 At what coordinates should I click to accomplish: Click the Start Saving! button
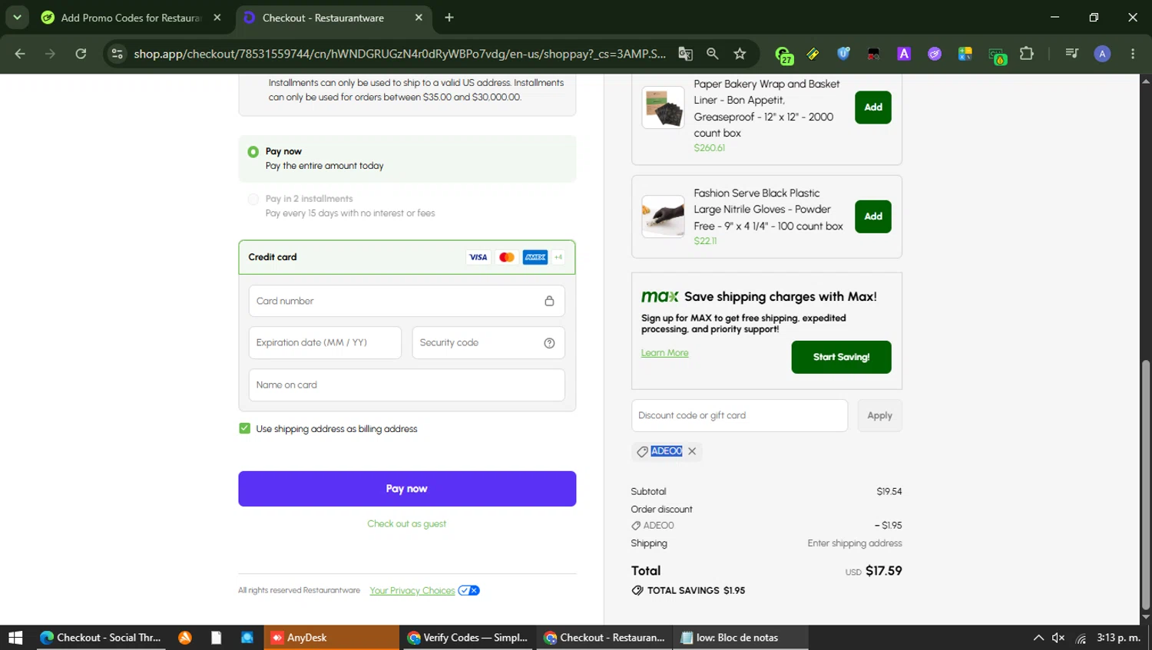pos(841,358)
